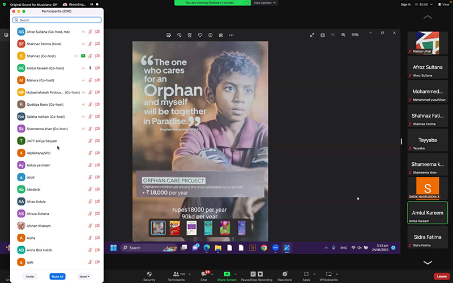Viewport: 453px width, 283px height.
Task: Click the Invite button
Action: [30, 276]
